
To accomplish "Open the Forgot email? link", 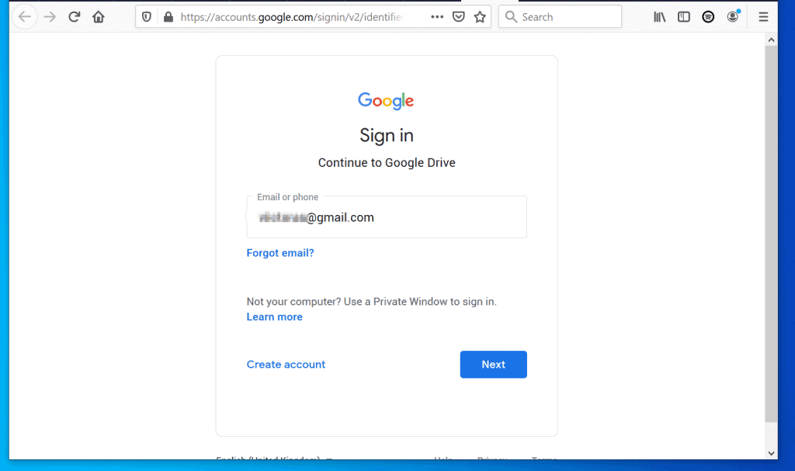I will coord(279,253).
